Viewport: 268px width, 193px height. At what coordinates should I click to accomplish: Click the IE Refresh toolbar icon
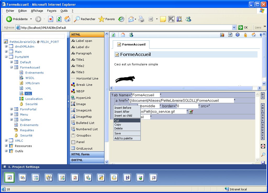coord(59,19)
